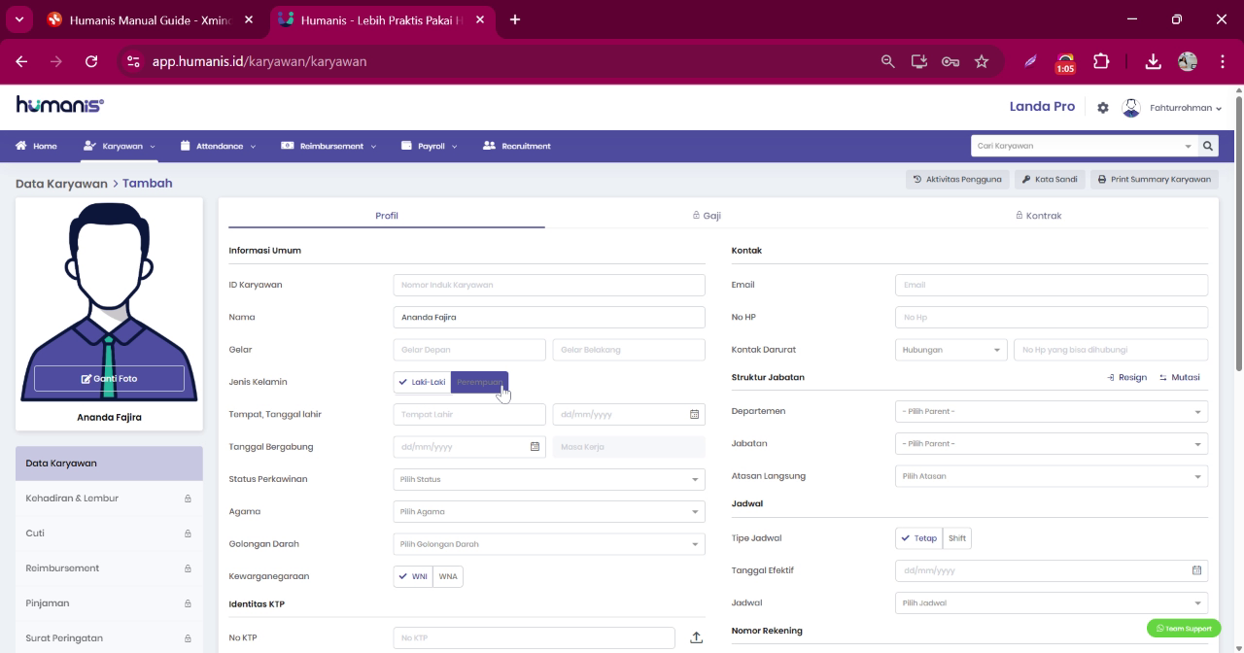The image size is (1244, 653).
Task: Click the No HP input field
Action: (x=1052, y=318)
